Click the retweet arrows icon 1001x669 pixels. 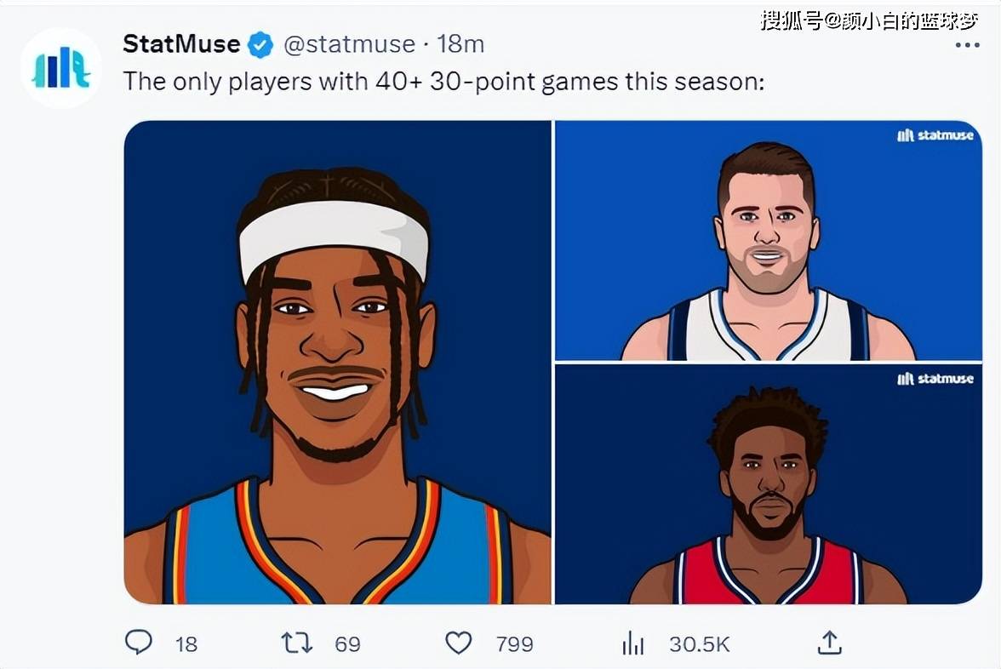297,643
